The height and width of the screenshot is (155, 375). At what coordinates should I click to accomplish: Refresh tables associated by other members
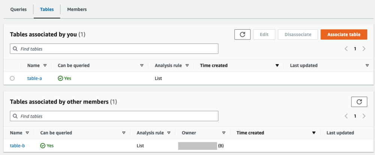click(359, 102)
